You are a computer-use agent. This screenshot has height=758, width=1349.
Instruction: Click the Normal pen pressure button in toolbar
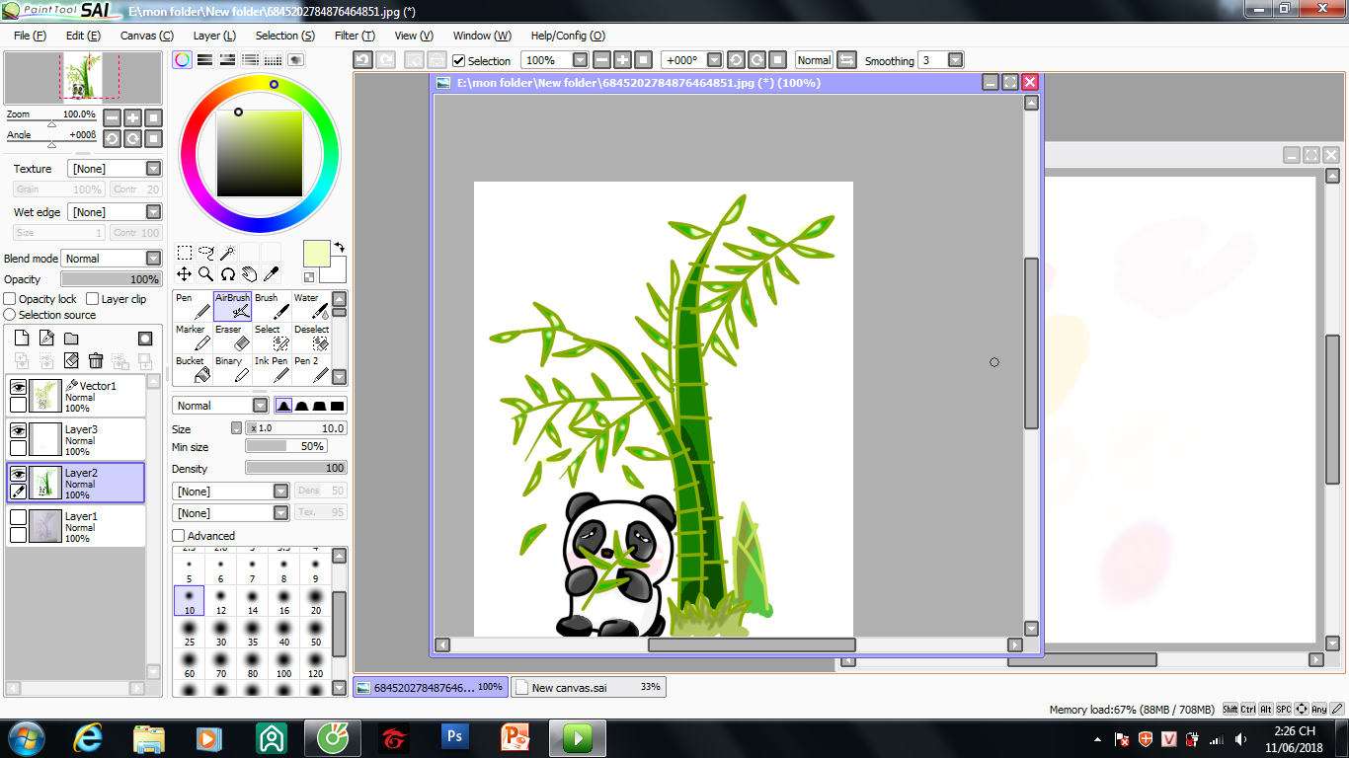[x=814, y=60]
